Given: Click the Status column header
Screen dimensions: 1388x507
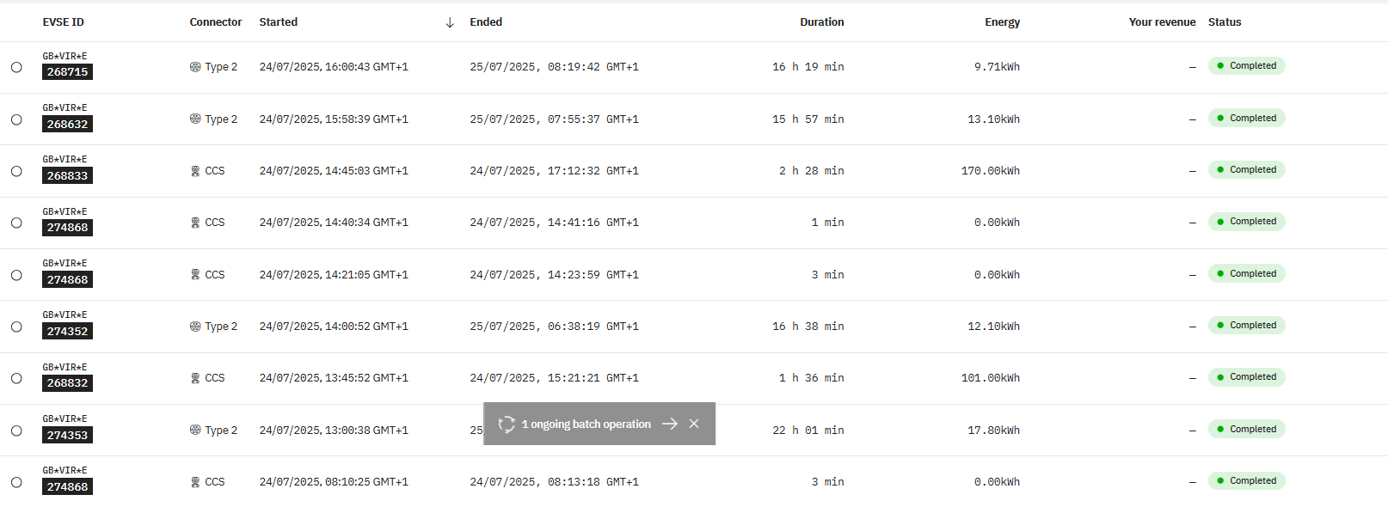Looking at the screenshot, I should point(1225,22).
